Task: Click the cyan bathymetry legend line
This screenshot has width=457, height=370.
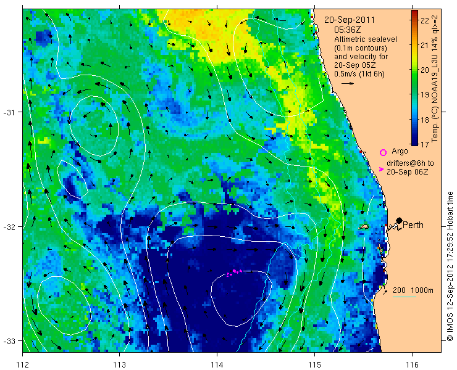Action: pos(405,297)
